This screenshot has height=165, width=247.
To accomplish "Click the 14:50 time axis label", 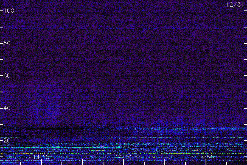I will pyautogui.click(x=206, y=157).
